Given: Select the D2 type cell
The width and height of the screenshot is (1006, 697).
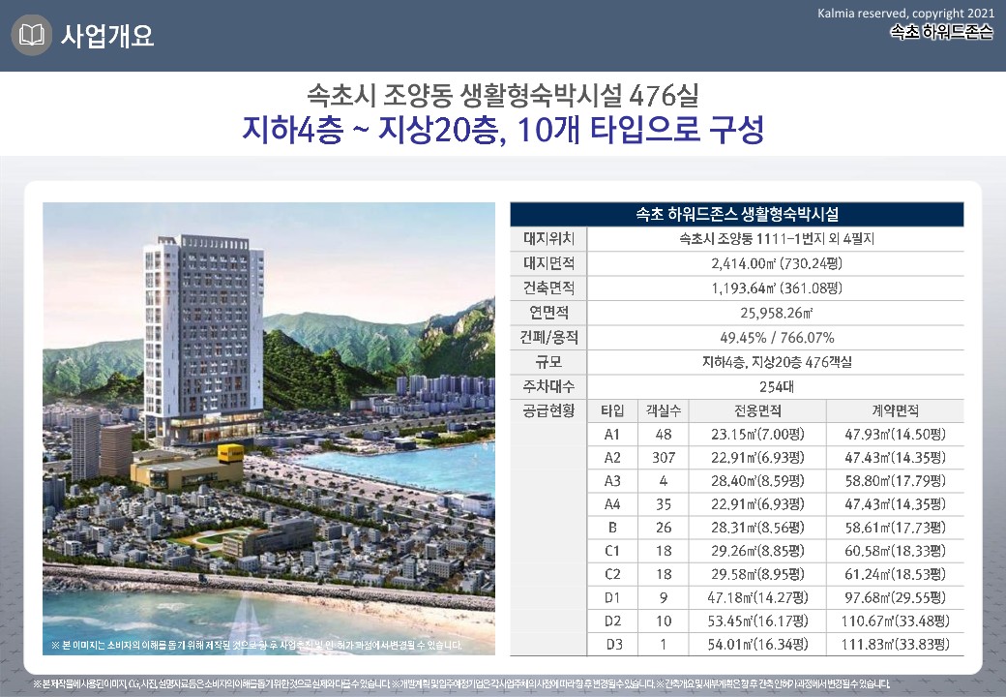Looking at the screenshot, I should click(612, 621).
